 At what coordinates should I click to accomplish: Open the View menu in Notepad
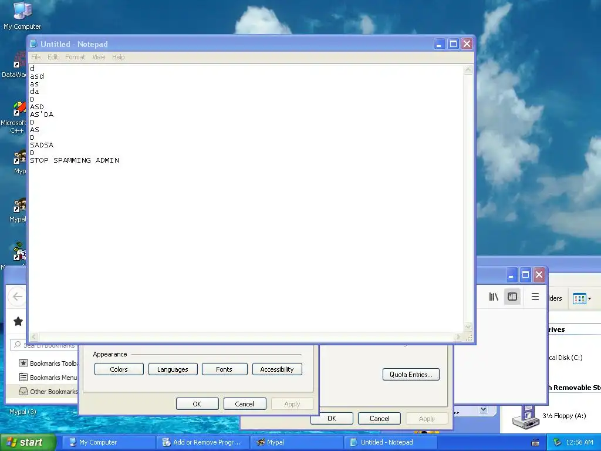point(99,57)
